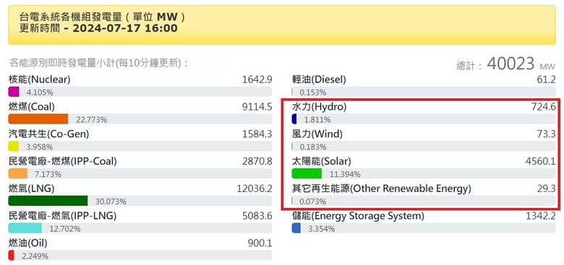Screen dimensions: 564x265
Task: Click the bright green Solar bar
Action: [x=307, y=174]
